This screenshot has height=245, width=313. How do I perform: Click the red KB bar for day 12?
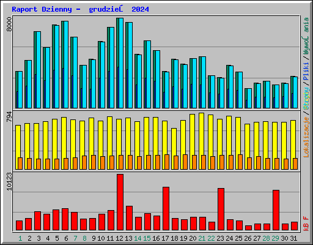[120, 202]
